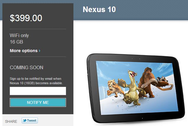Click the WiFi only specification text
The width and height of the screenshot is (188, 126).
19,36
